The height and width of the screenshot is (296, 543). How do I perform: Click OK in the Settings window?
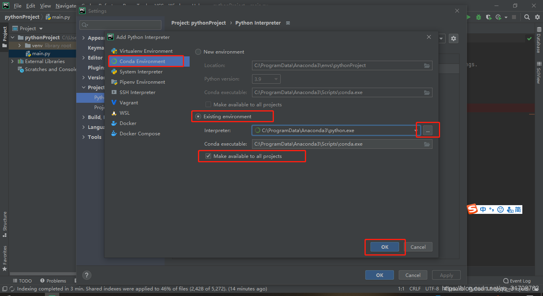[x=380, y=275]
